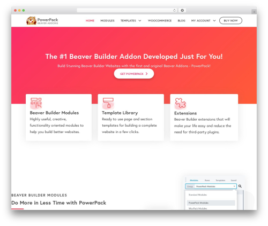Click the Get PowerPack button
Image resolution: width=268 pixels, height=226 pixels.
[134, 74]
